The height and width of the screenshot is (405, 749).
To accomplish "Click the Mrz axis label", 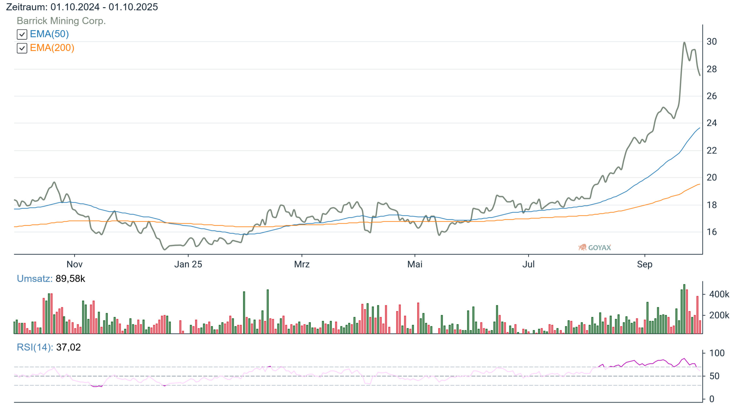I will (302, 264).
